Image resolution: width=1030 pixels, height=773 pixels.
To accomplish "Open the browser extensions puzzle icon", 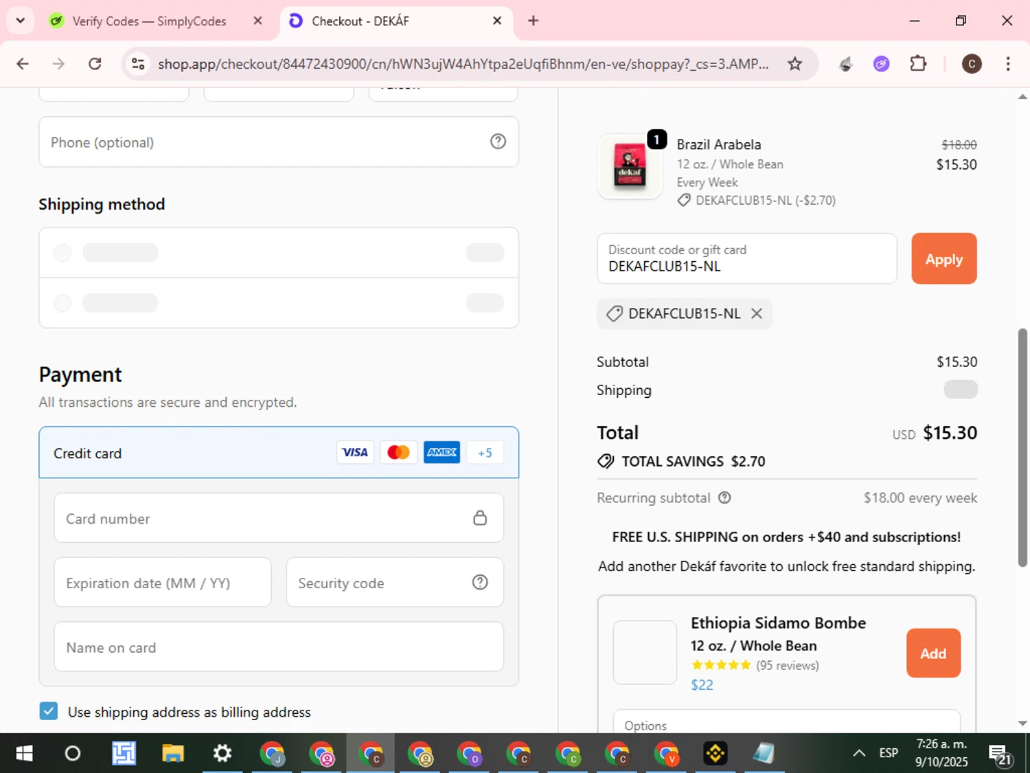I will click(x=918, y=64).
